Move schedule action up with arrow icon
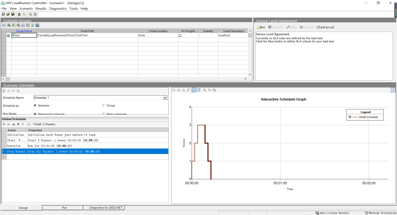This screenshot has height=215, width=397. [18, 124]
